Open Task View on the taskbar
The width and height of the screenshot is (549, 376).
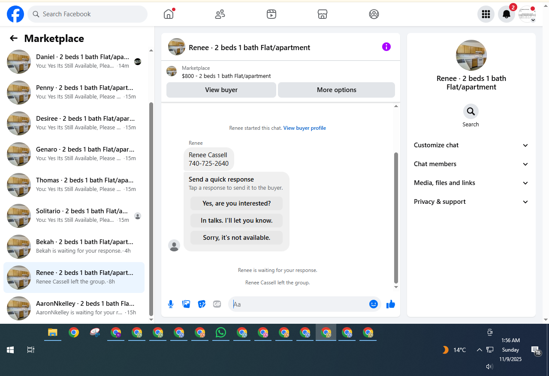(30, 350)
